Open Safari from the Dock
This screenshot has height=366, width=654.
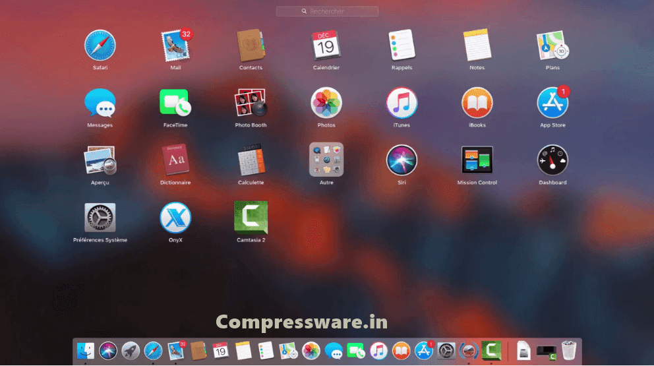[x=153, y=351]
